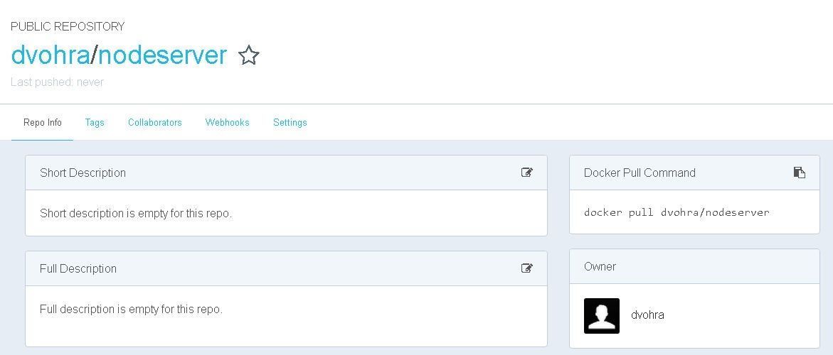Select the Repo Info tab

tap(43, 122)
